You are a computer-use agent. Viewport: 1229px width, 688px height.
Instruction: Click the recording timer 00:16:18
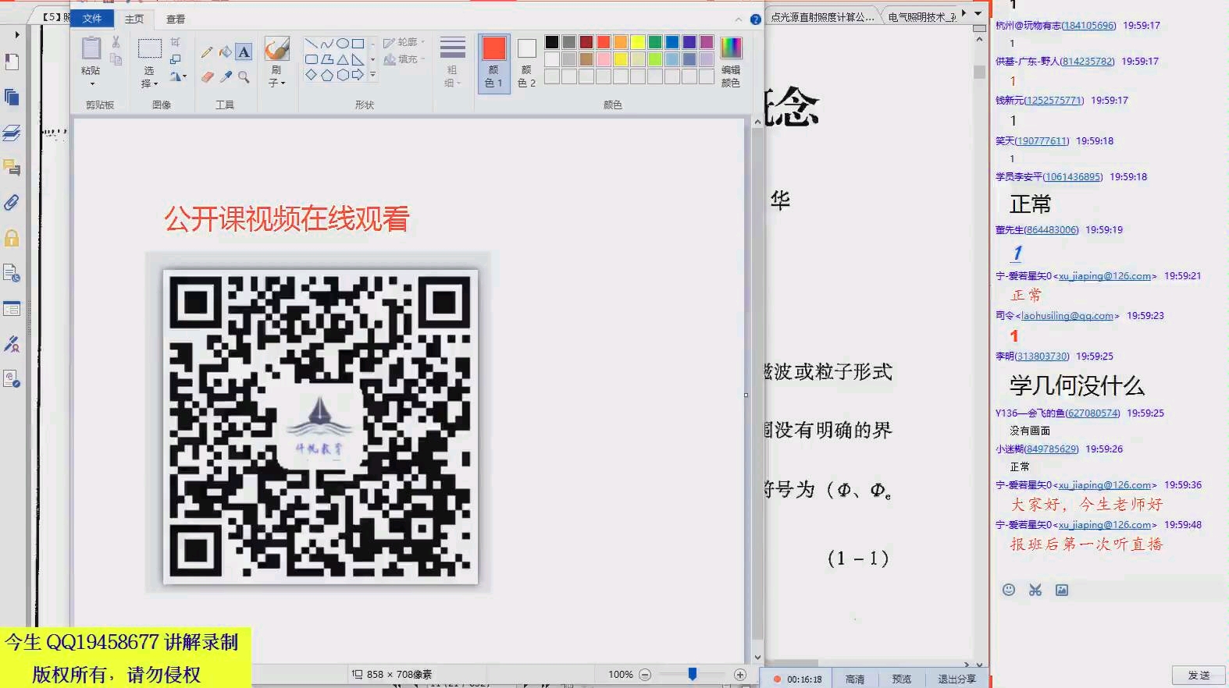coord(804,679)
